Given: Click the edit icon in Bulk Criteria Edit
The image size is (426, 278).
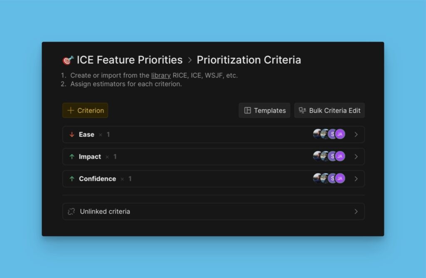Looking at the screenshot, I should pyautogui.click(x=303, y=110).
